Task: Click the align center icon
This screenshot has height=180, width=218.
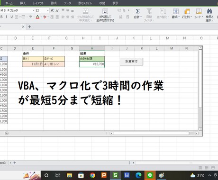Action: [68, 17]
